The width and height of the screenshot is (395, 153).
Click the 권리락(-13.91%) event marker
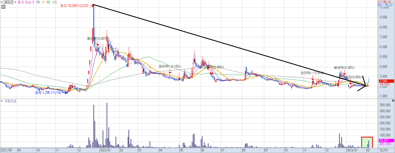coord(312,73)
